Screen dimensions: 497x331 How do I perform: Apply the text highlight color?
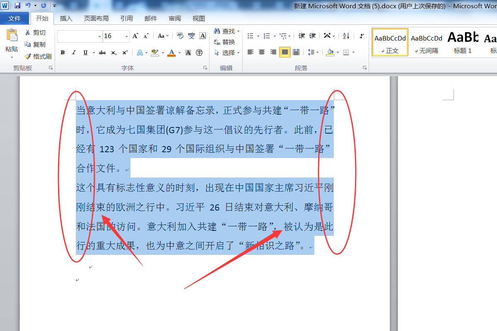(x=155, y=53)
